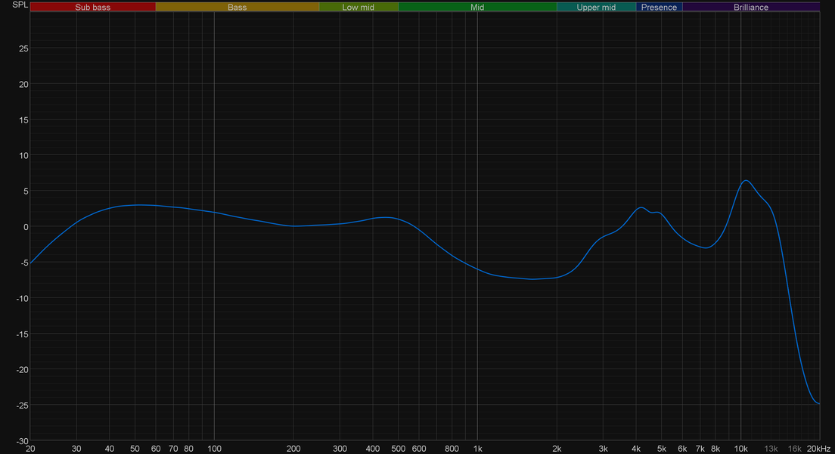Click the 50 frequency axis label
Viewport: 835px width, 454px height.
135,449
